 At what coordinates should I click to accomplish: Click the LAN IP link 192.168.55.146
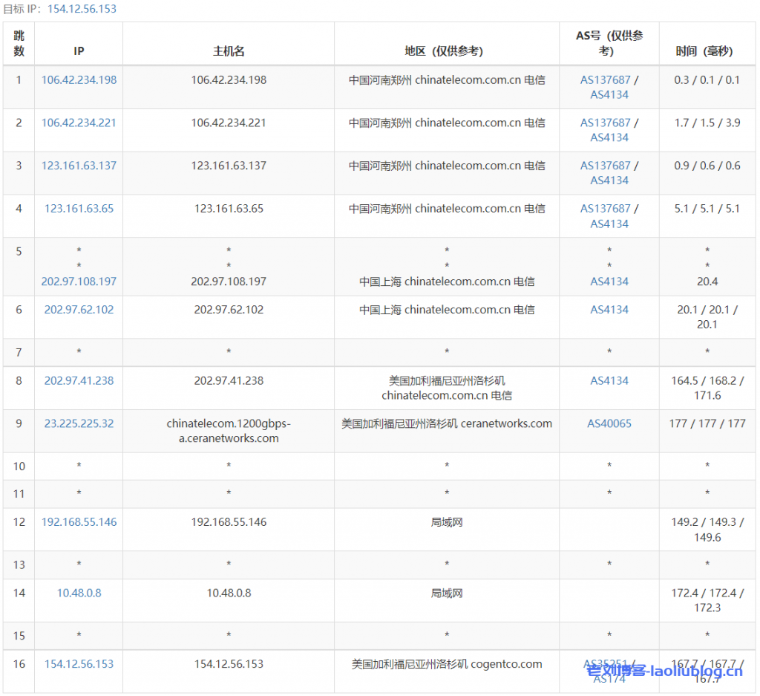click(x=79, y=522)
